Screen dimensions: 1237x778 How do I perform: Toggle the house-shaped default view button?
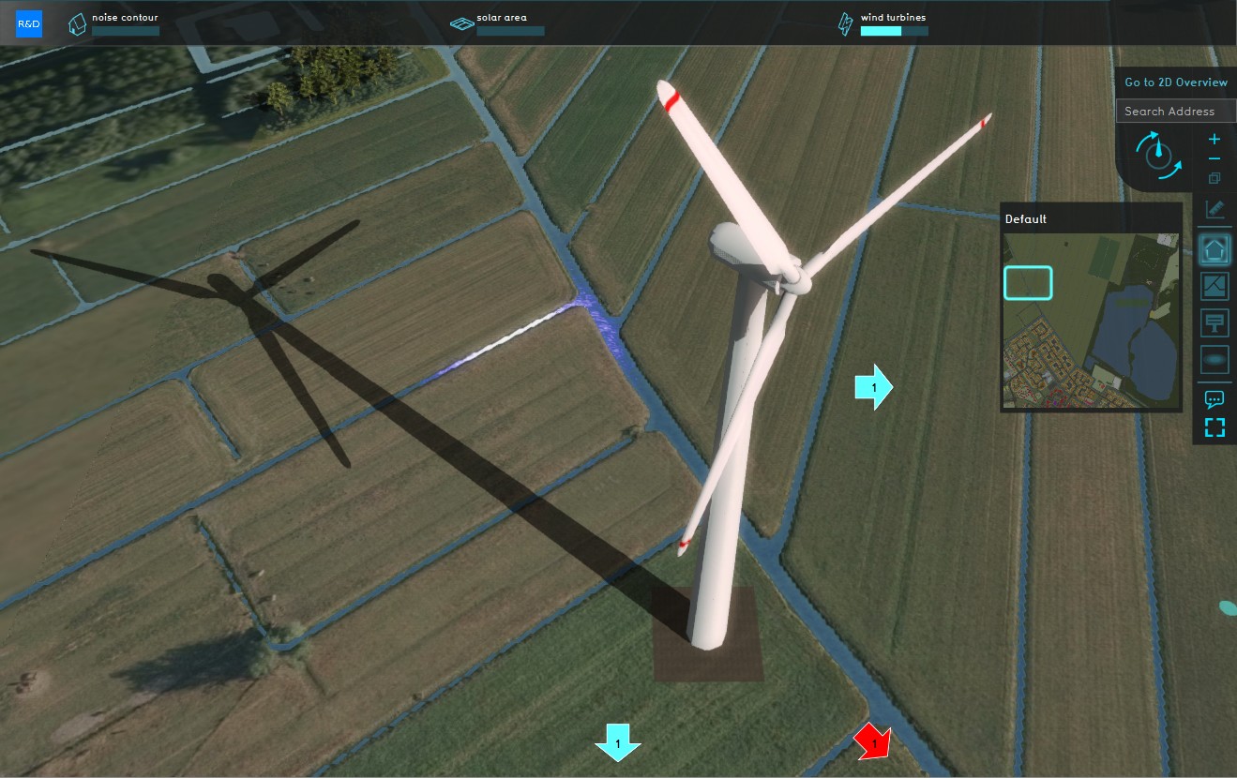[x=1214, y=250]
